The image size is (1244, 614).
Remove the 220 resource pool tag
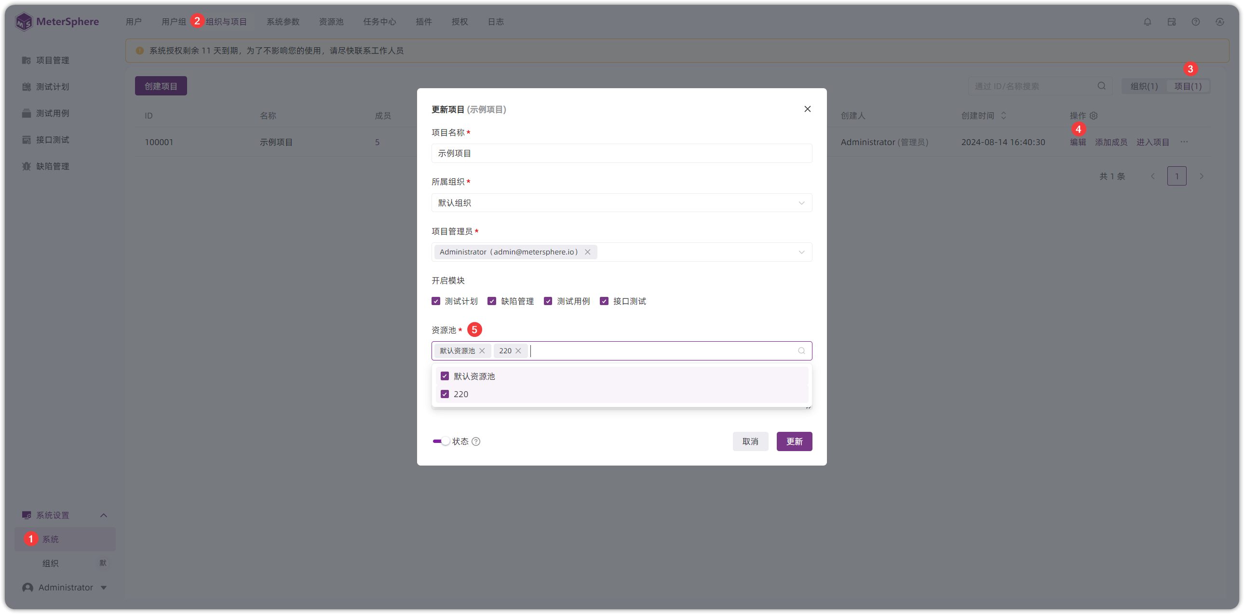(x=518, y=351)
